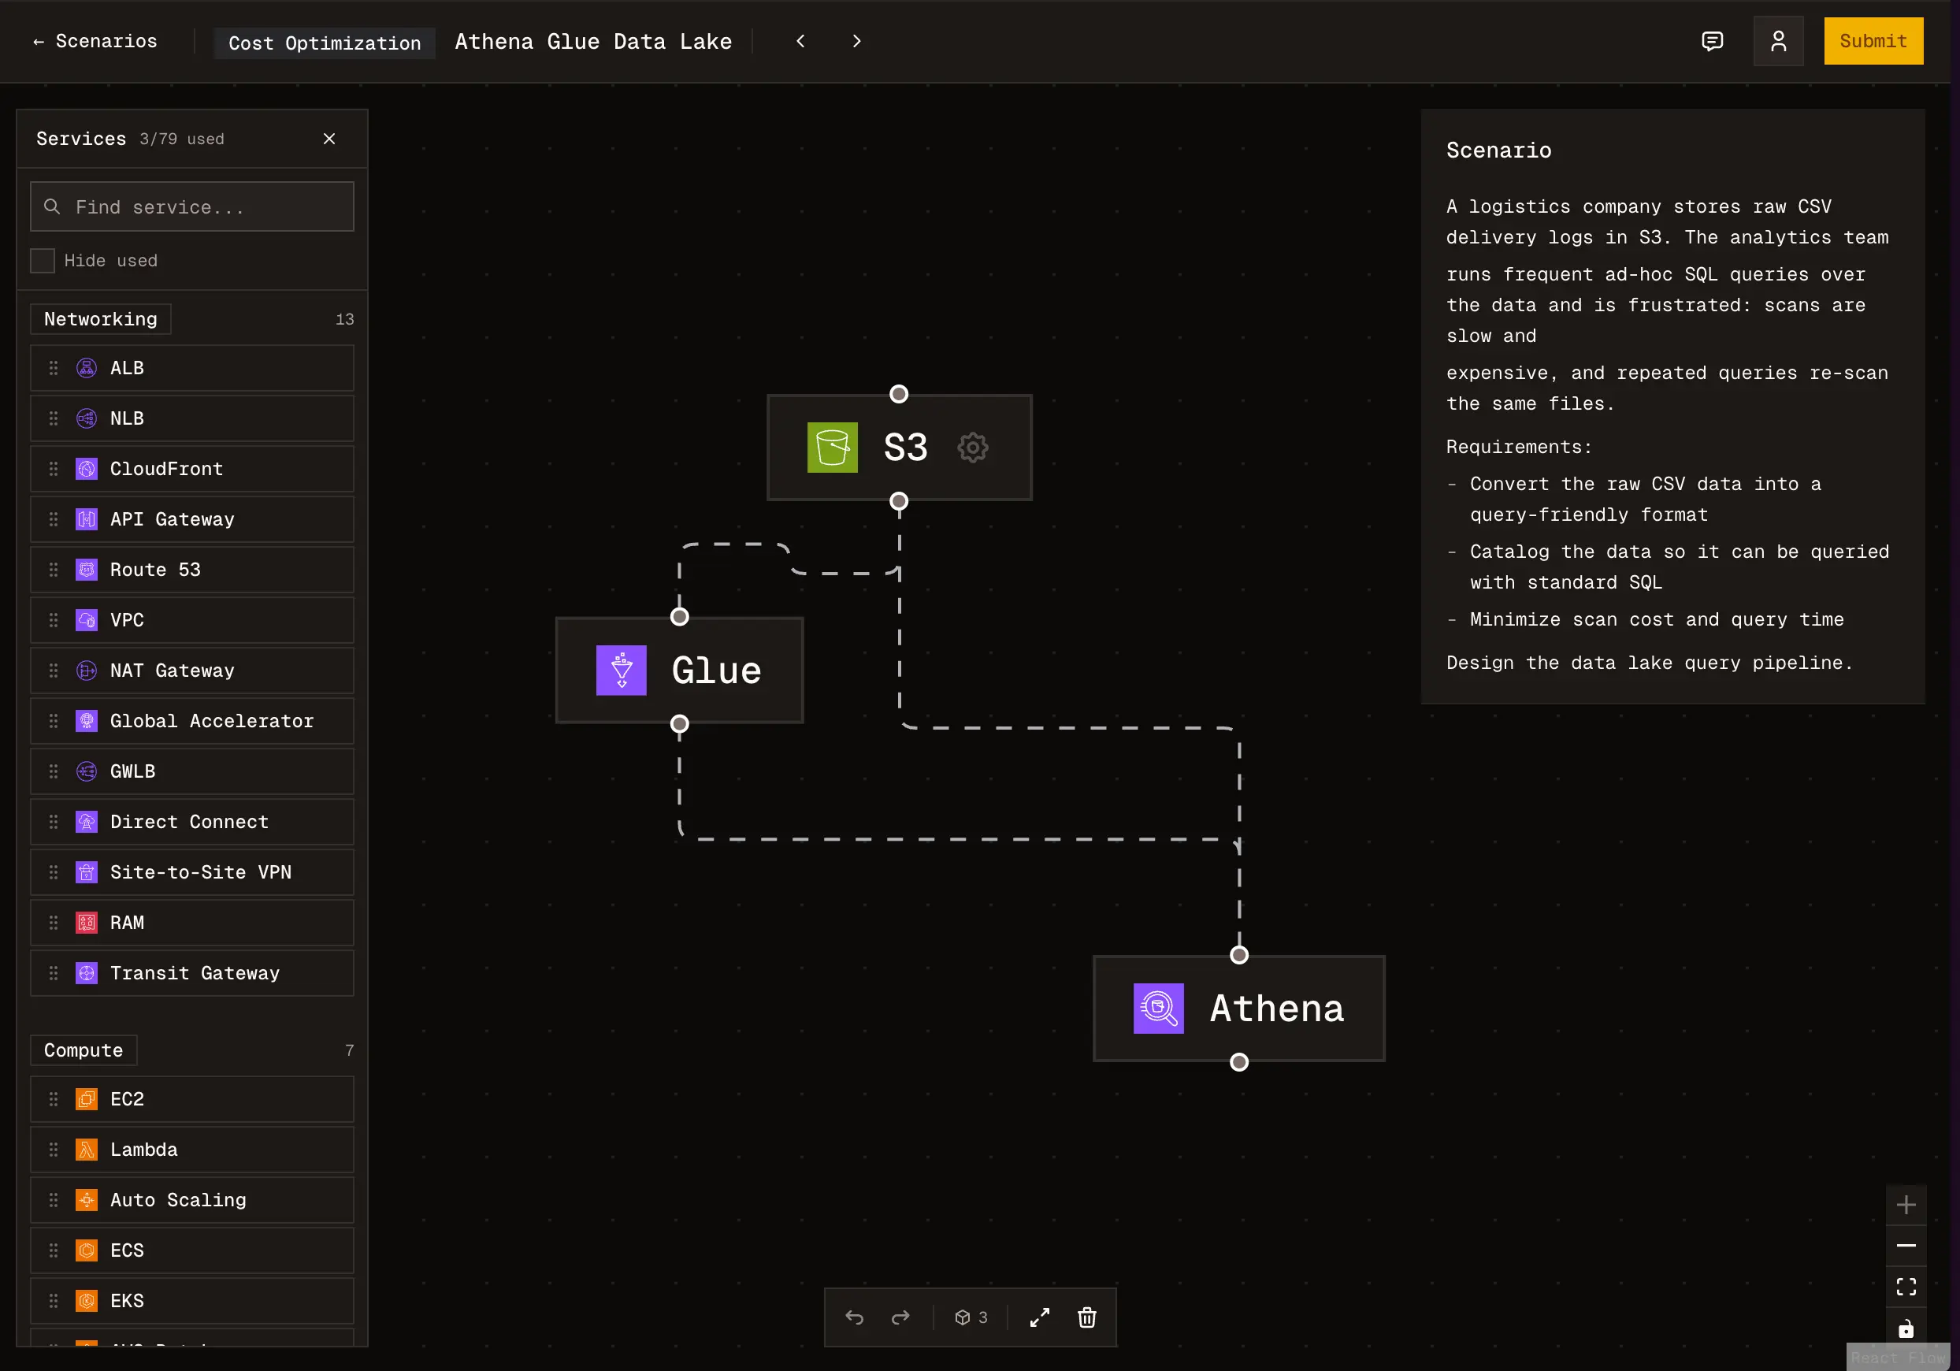Open the S3 node settings gear
Image resolution: width=1960 pixels, height=1371 pixels.
972,448
